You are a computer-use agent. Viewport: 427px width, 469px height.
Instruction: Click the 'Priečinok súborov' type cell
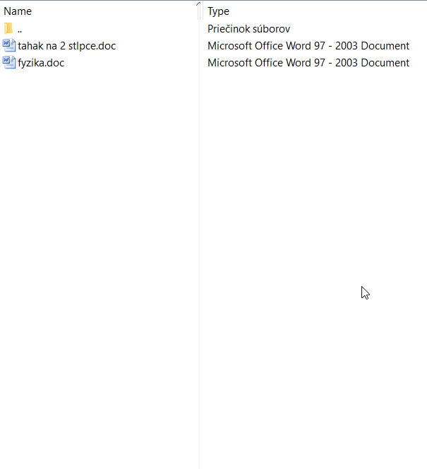(248, 29)
